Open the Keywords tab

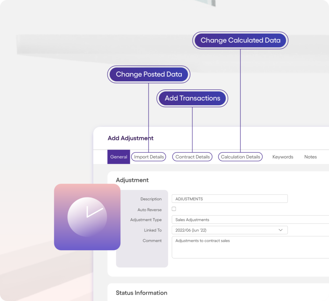point(283,157)
